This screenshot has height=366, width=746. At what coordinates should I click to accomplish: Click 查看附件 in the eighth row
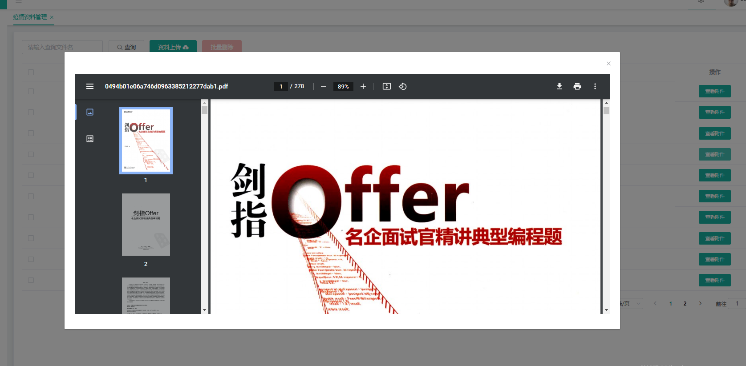click(x=715, y=238)
